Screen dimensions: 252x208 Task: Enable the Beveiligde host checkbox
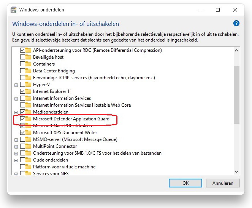coord(22,57)
